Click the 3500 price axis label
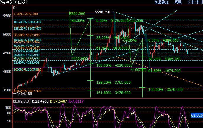The image size is (203, 128). pos(7,90)
